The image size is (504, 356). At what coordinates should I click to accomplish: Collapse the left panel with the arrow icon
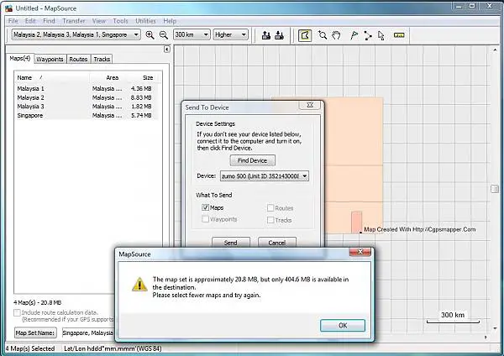click(x=166, y=50)
